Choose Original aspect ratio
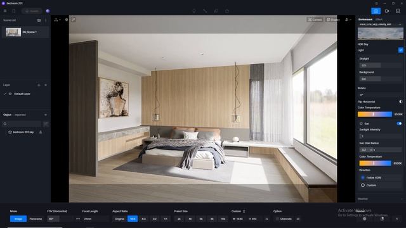 coord(119,218)
